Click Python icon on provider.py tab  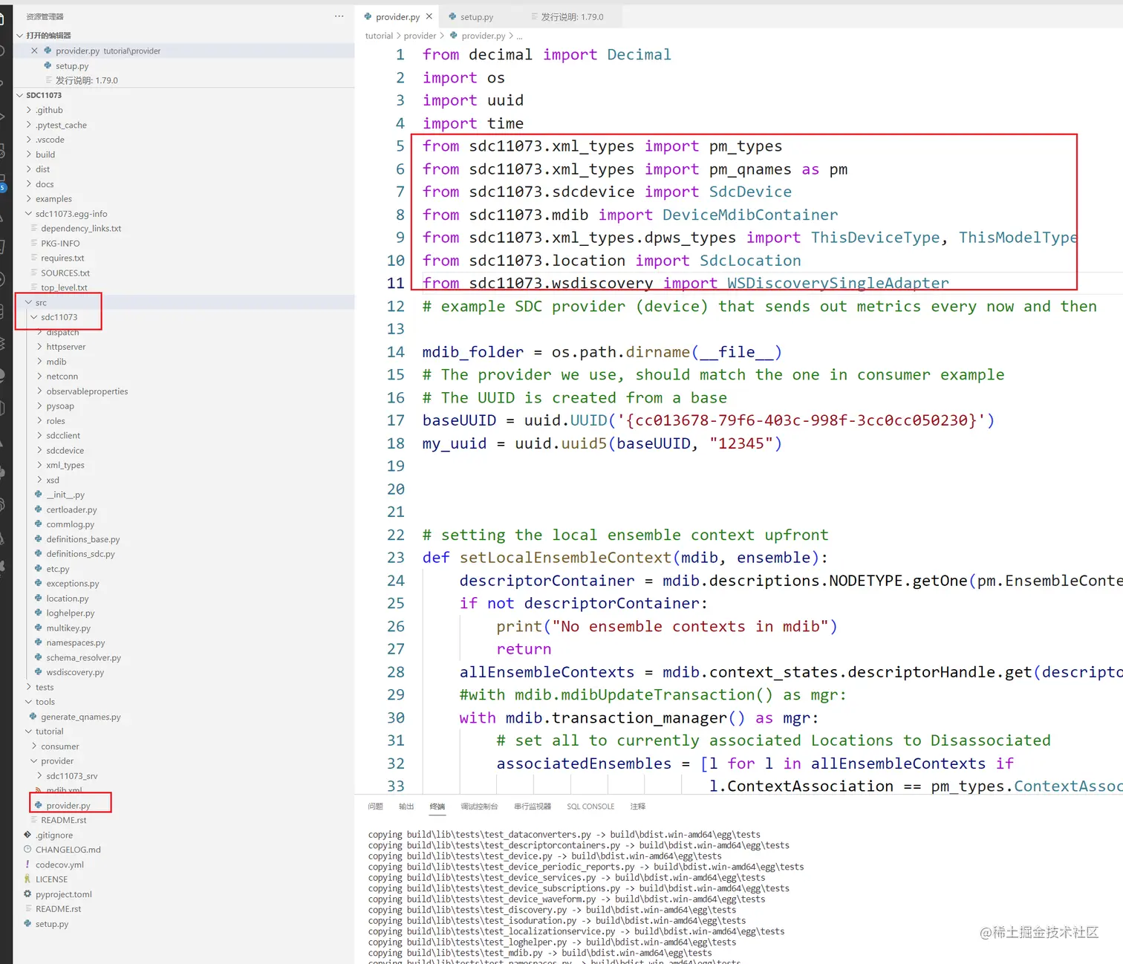click(368, 16)
